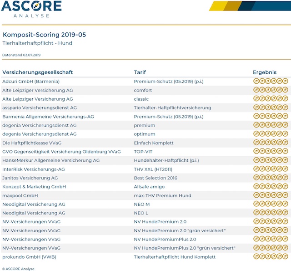
Task: Click rating icons for TOP-VIT
Action: click(271, 151)
